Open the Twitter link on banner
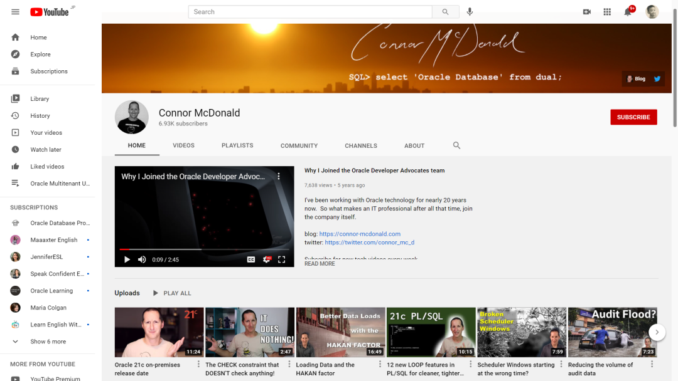 [x=657, y=78]
